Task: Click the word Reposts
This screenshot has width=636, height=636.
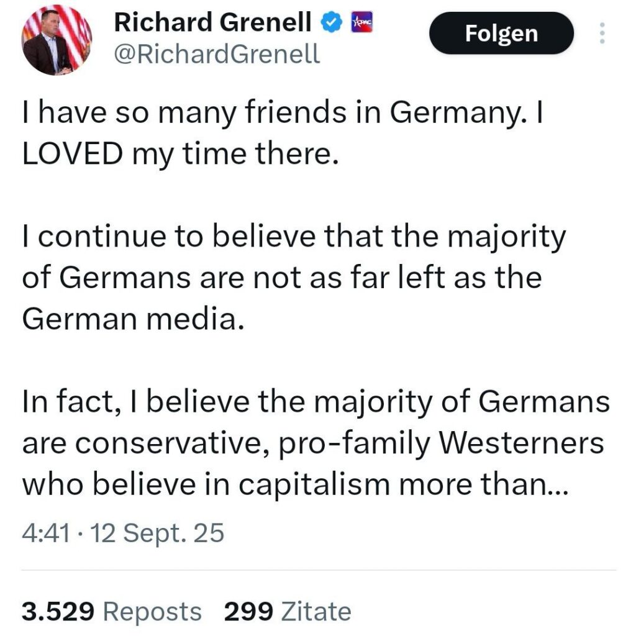Action: click(x=152, y=611)
